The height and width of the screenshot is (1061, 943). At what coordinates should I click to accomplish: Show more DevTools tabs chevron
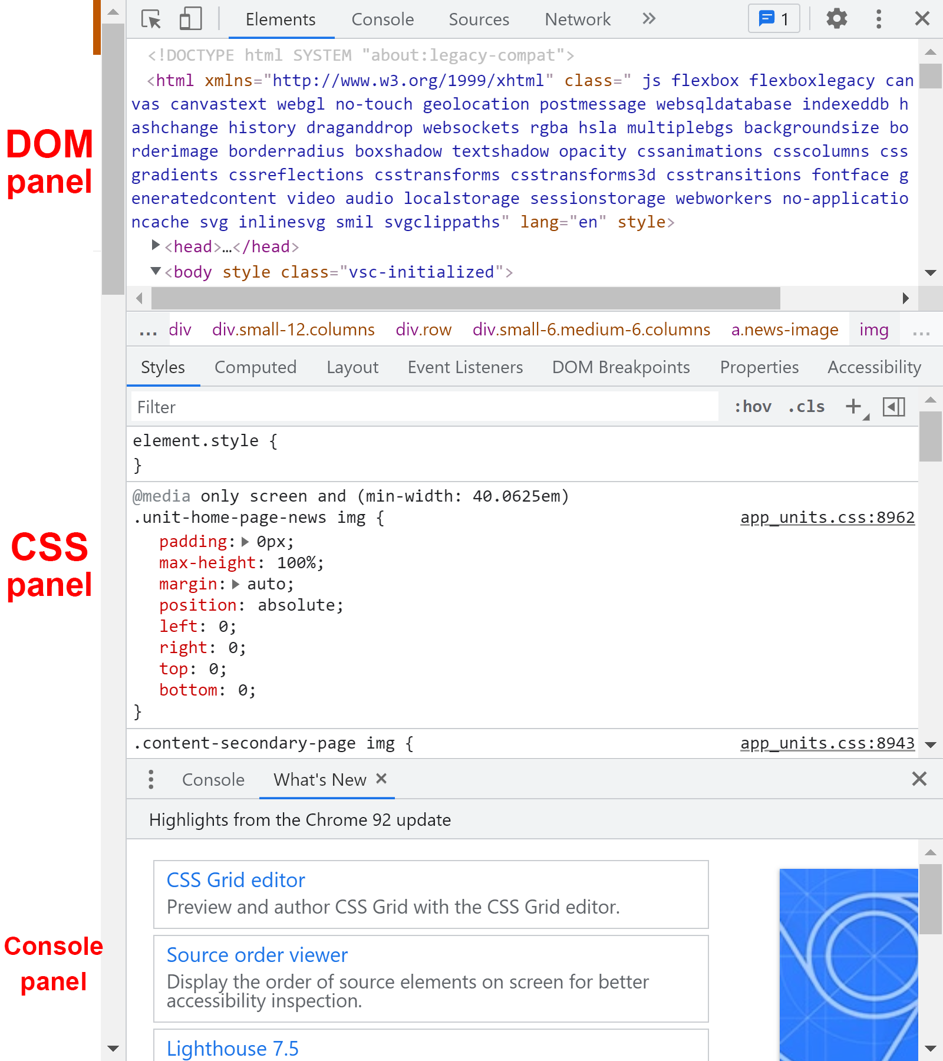tap(649, 19)
